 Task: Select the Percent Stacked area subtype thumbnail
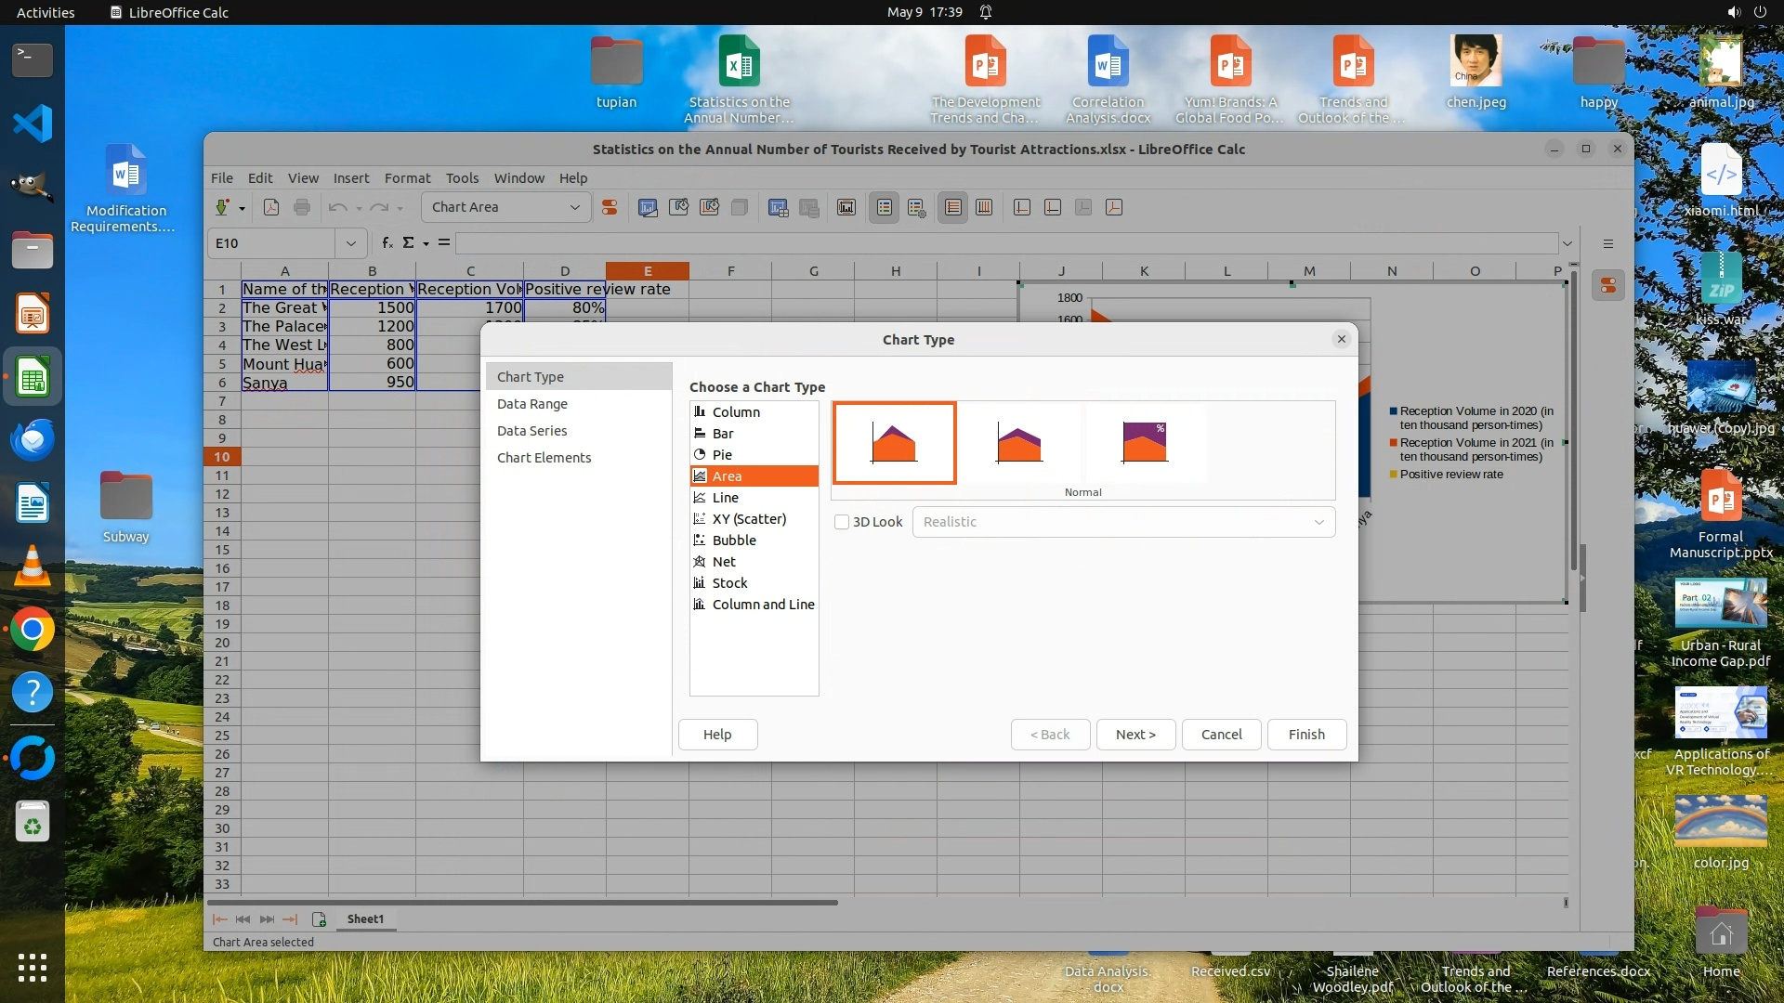coord(1145,443)
